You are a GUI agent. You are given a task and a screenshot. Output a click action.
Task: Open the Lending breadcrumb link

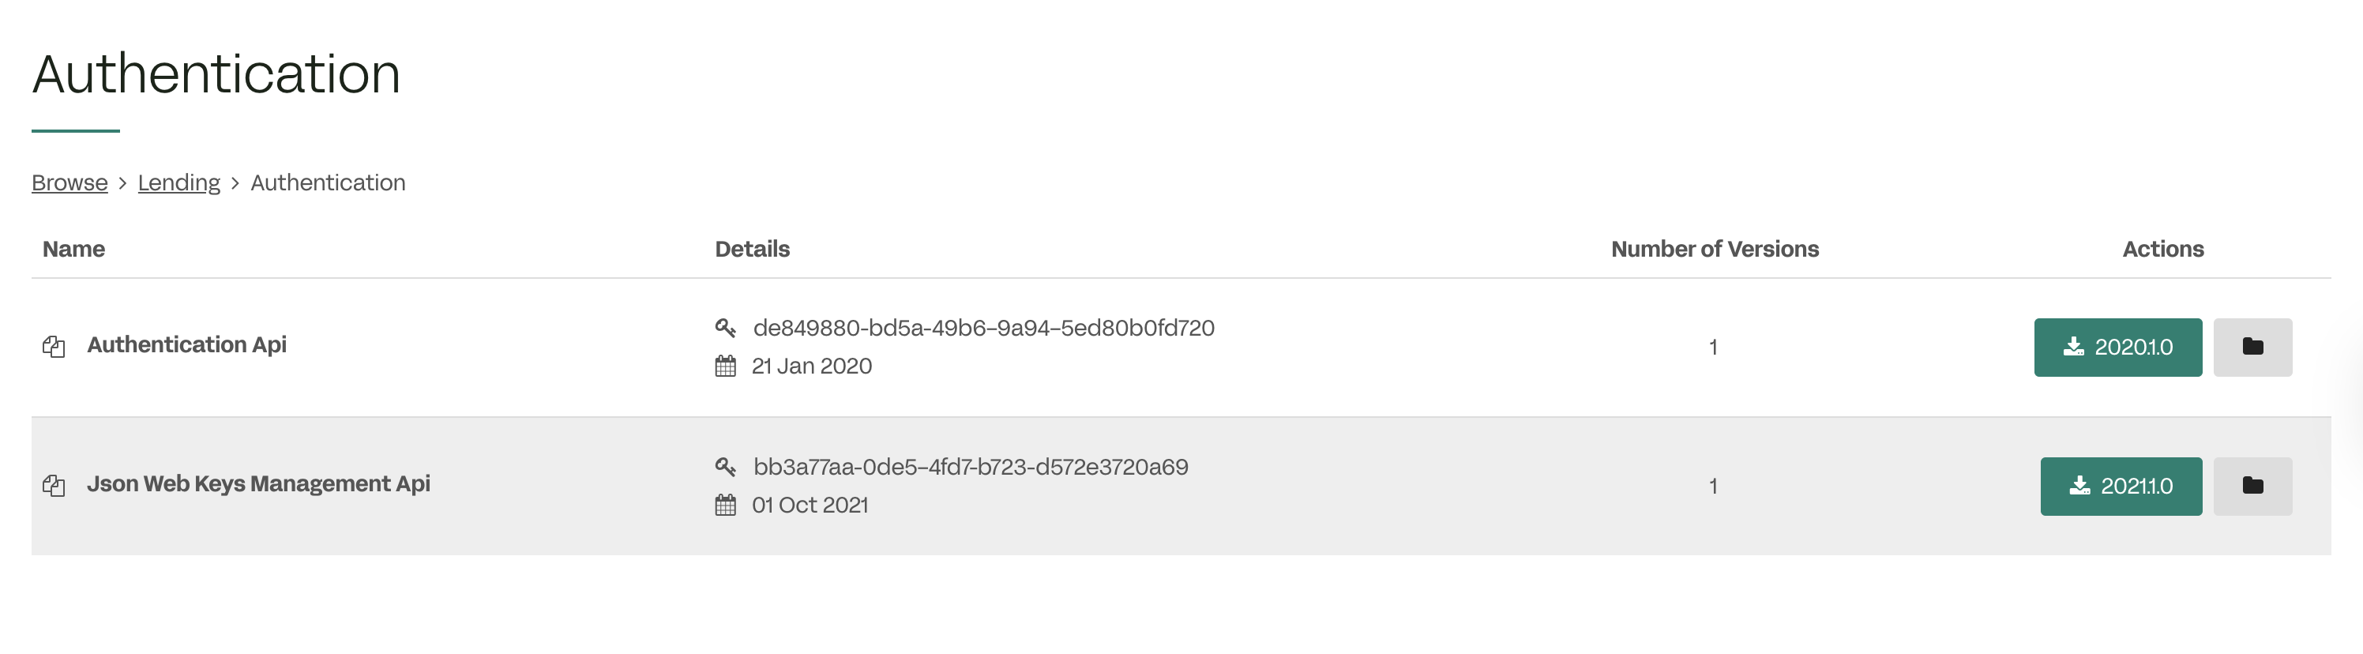178,182
